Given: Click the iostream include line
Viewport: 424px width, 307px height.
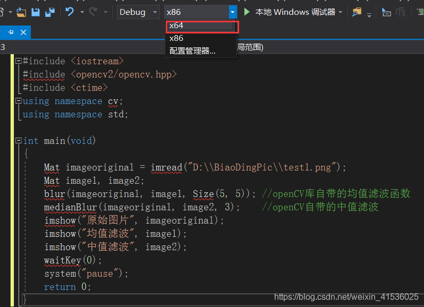Looking at the screenshot, I should coord(73,61).
